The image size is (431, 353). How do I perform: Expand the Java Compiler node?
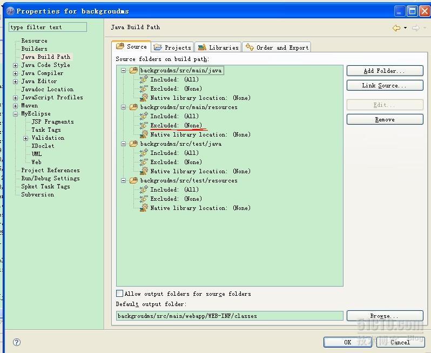(x=15, y=73)
